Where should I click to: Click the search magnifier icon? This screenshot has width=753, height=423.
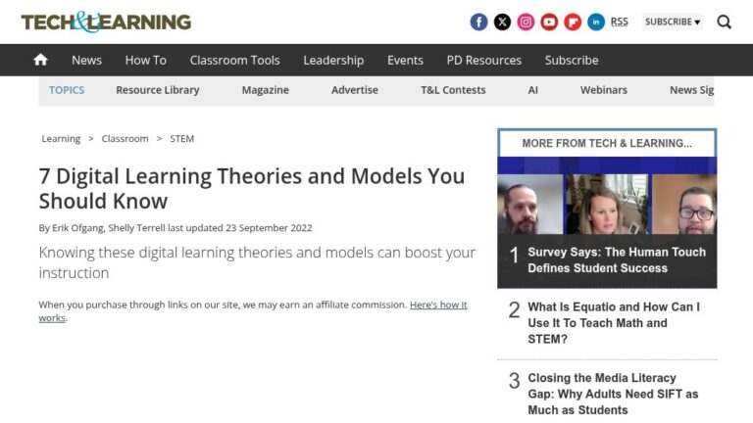pos(725,23)
